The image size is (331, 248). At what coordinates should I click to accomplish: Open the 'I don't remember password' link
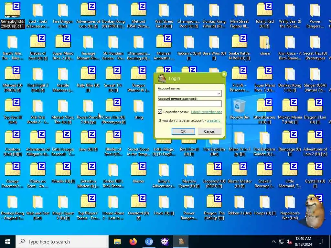(206, 112)
